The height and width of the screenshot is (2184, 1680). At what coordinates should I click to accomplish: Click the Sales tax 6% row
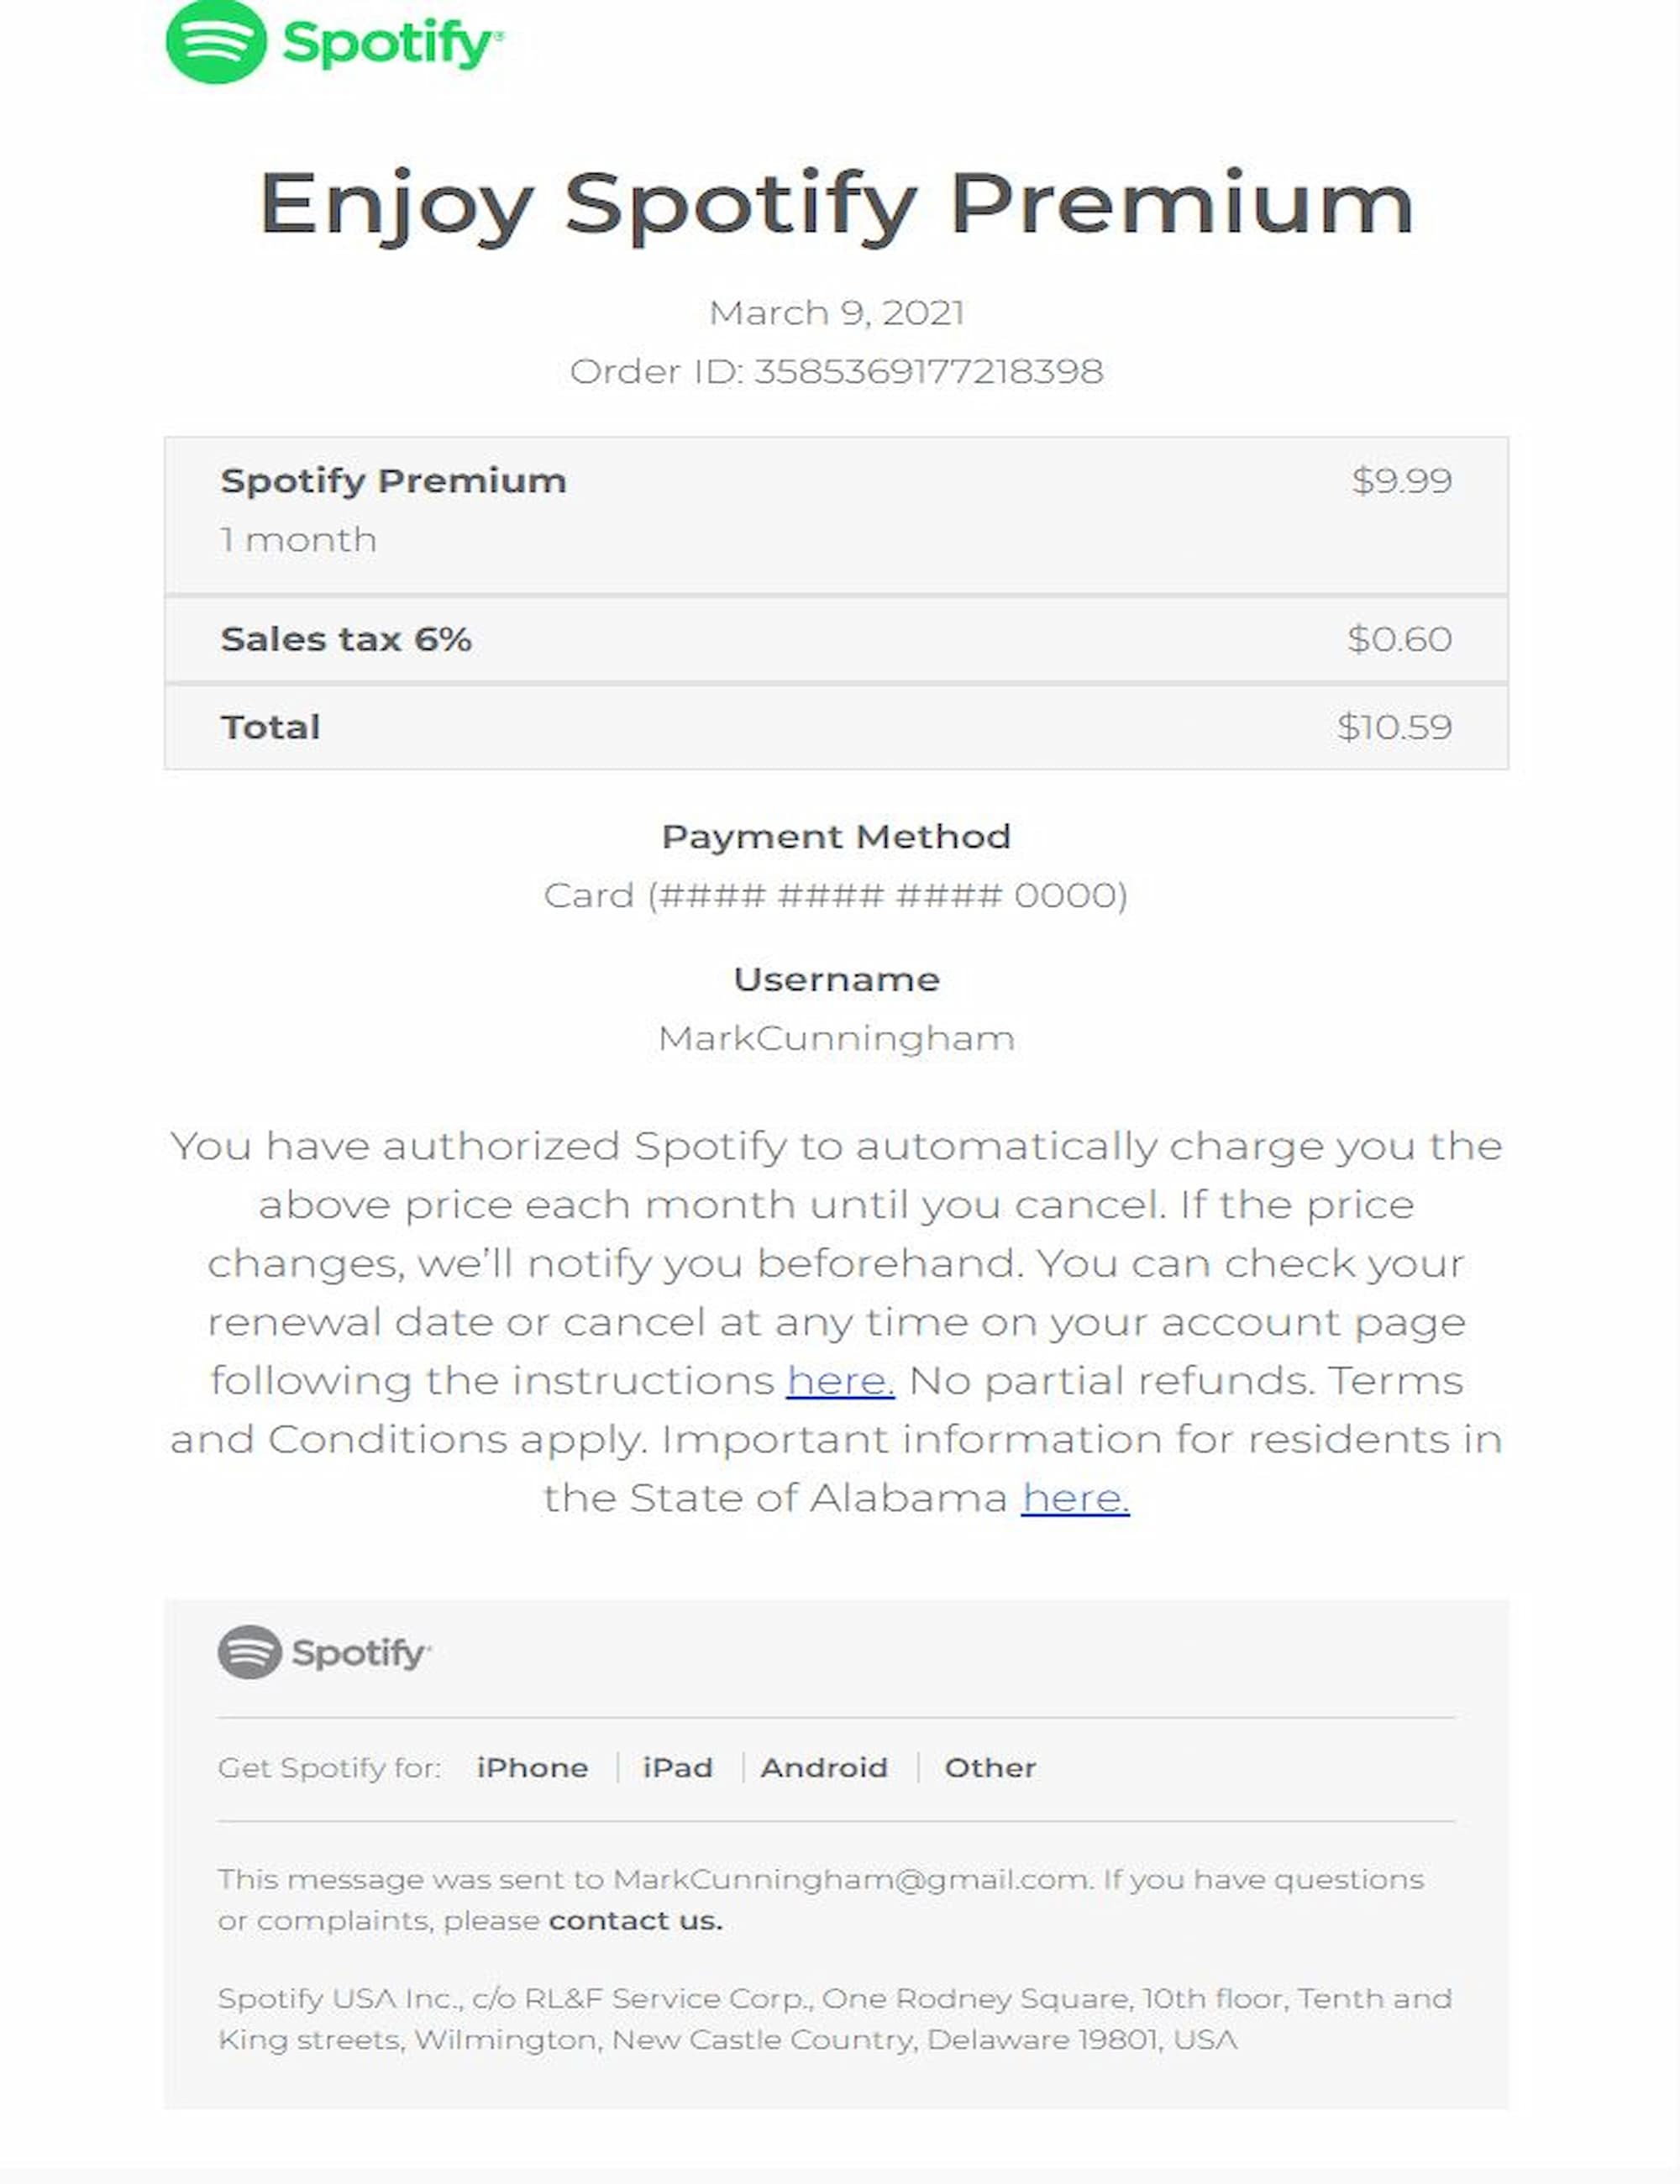click(836, 640)
